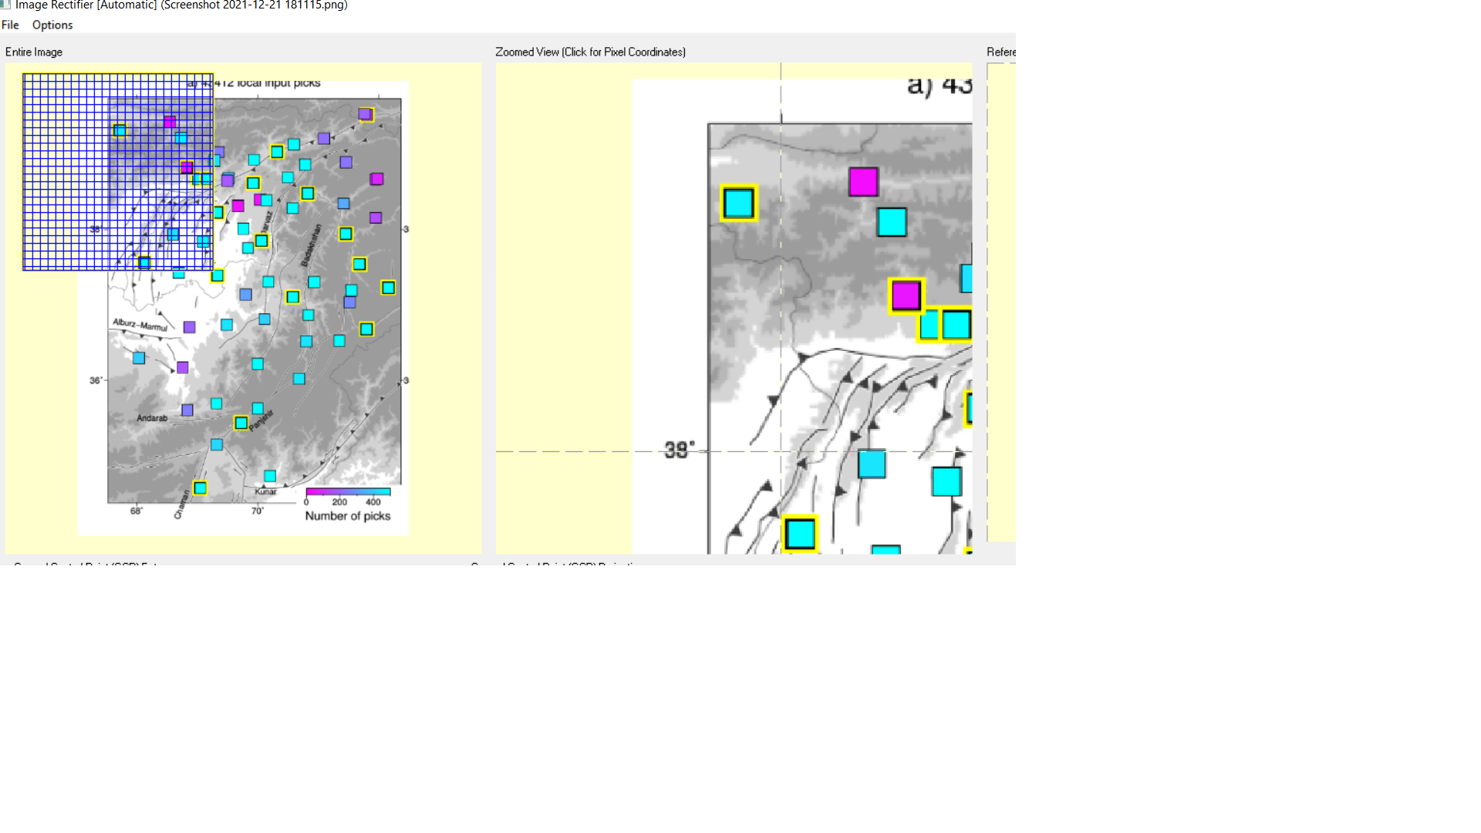Click inside the Zoomed View to get pixel coordinates
Image resolution: width=1481 pixels, height=833 pixels.
(771, 347)
